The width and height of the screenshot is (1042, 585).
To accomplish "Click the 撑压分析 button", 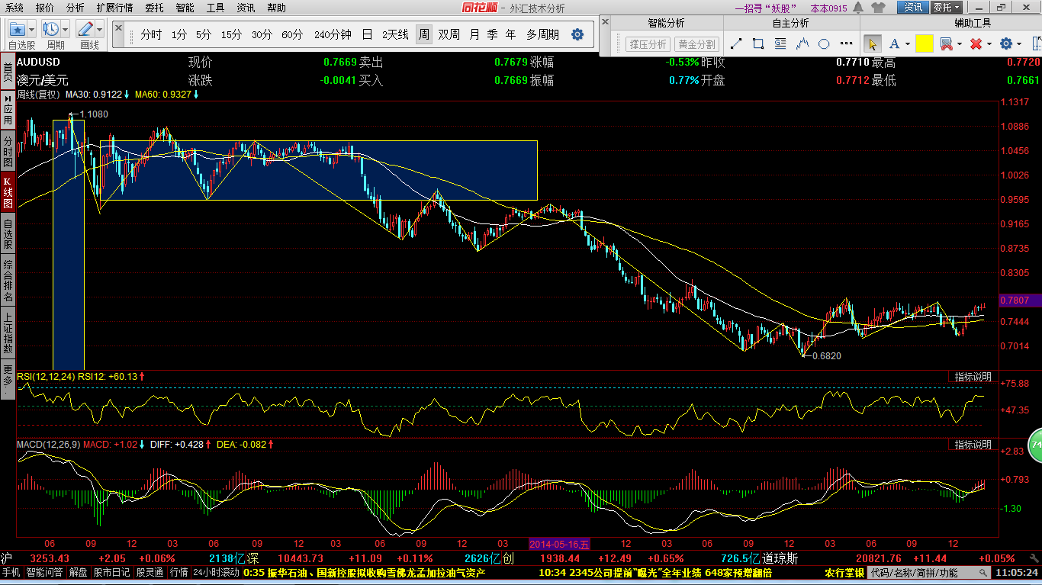I will (x=648, y=44).
